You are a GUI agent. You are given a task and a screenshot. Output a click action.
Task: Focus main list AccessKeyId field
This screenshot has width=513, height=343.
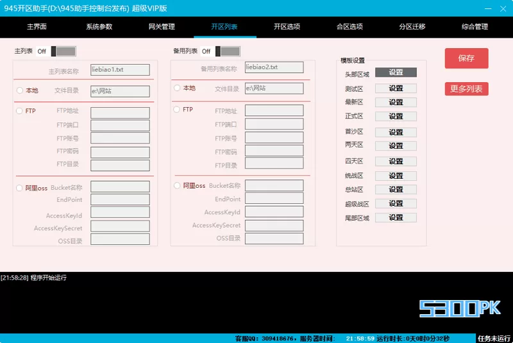coord(120,212)
